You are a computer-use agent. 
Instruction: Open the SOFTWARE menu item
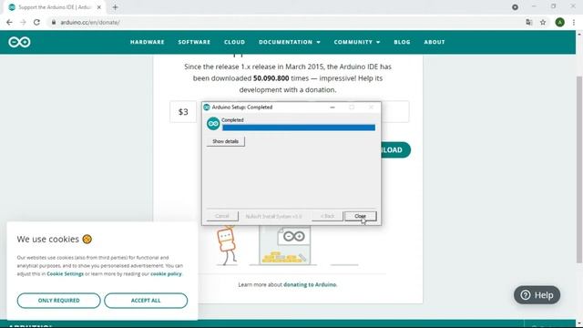[x=194, y=42]
